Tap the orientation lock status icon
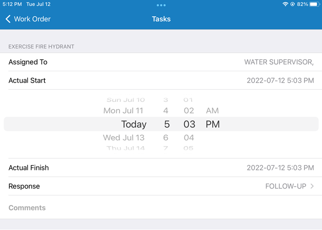The image size is (322, 230). [x=292, y=4]
